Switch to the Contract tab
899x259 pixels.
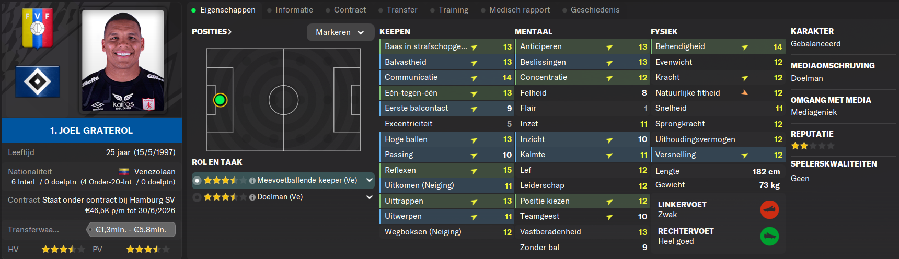coord(350,10)
